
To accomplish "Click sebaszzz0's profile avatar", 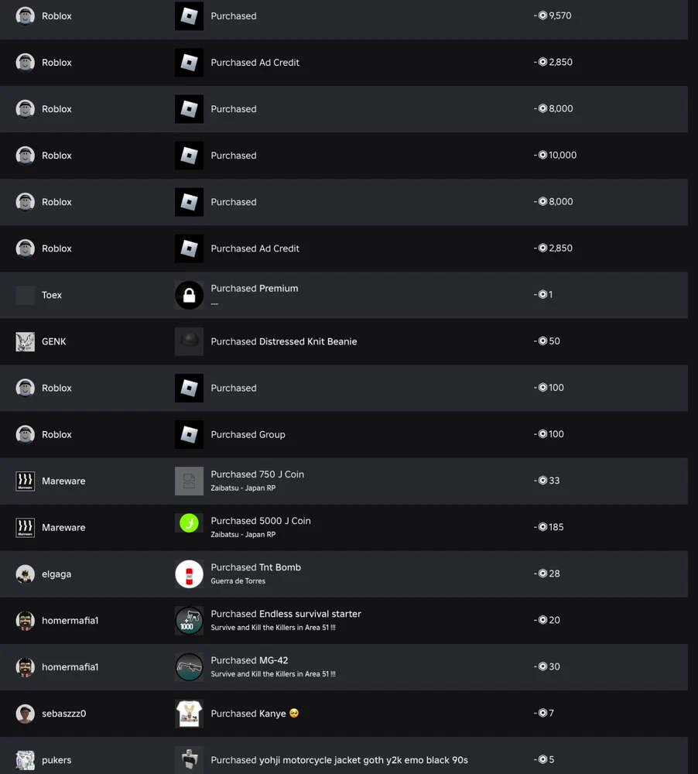I will 26,713.
